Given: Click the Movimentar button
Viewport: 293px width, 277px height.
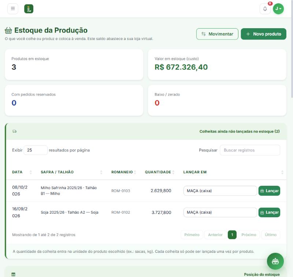Looking at the screenshot, I should (217, 34).
